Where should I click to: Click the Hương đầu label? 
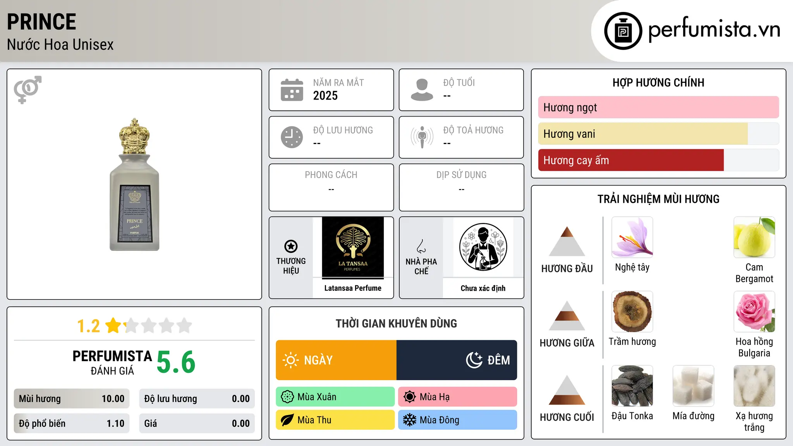click(567, 269)
